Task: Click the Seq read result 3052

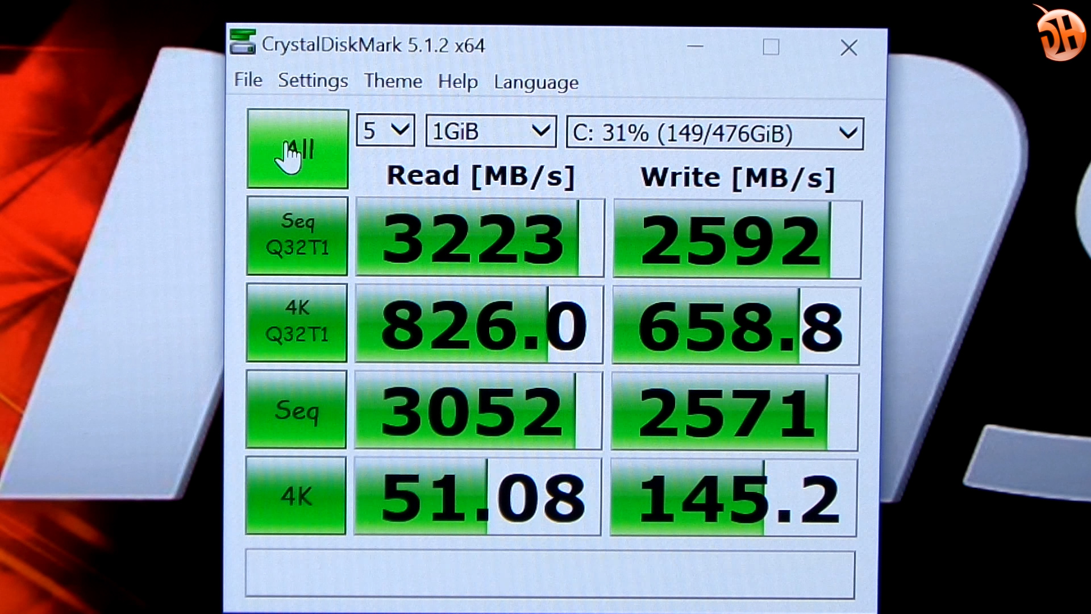Action: [478, 410]
